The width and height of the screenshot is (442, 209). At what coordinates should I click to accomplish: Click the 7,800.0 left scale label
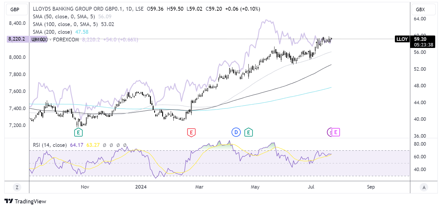point(17,74)
